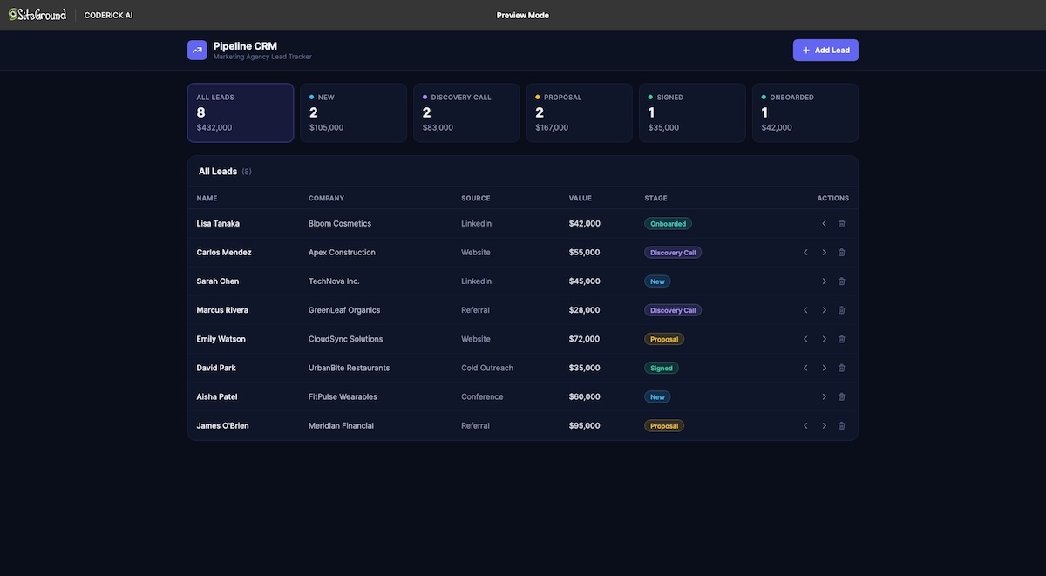This screenshot has height=576, width=1046.
Task: Move Lisa Tanaka back one stage
Action: click(x=824, y=224)
